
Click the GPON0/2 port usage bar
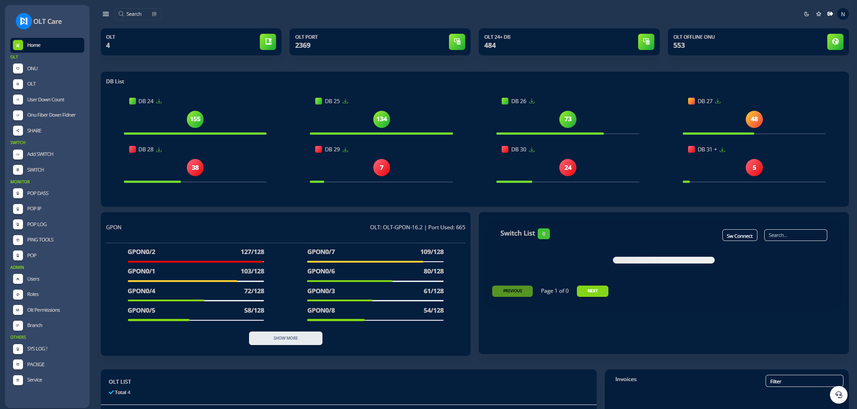point(195,261)
